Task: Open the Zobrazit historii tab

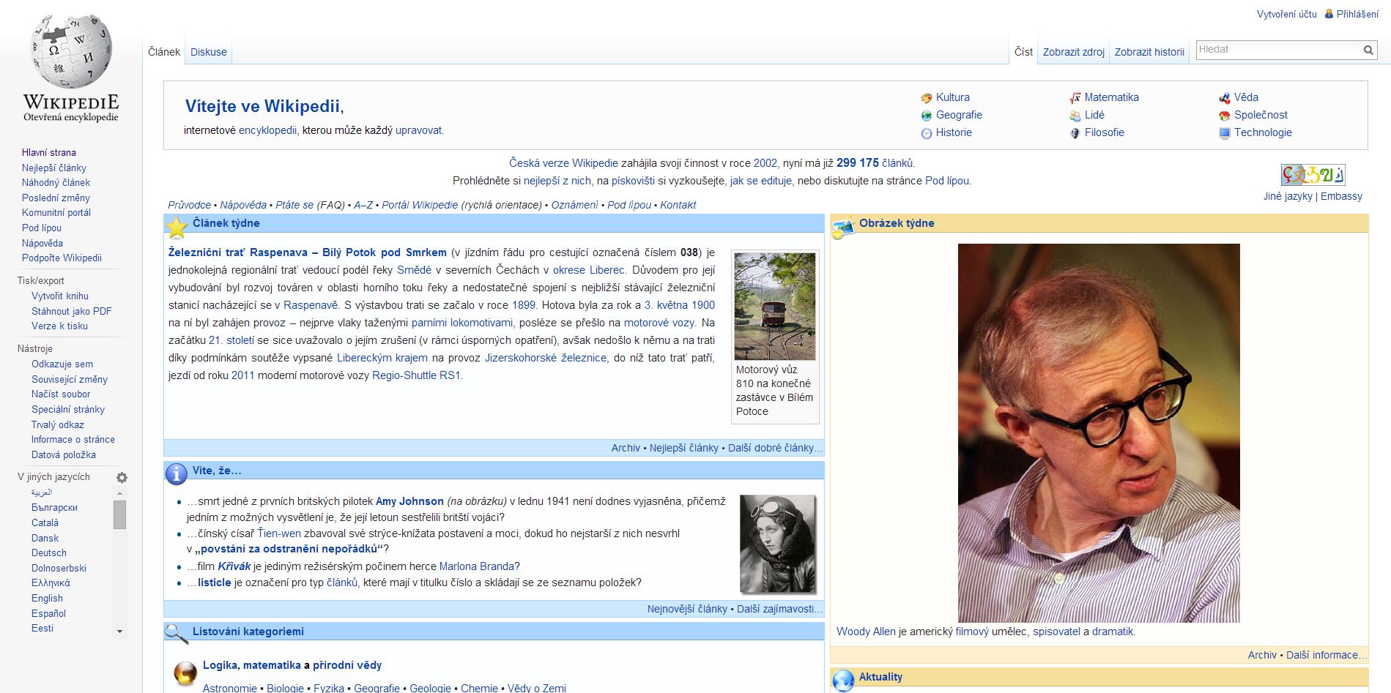Action: (x=1149, y=52)
